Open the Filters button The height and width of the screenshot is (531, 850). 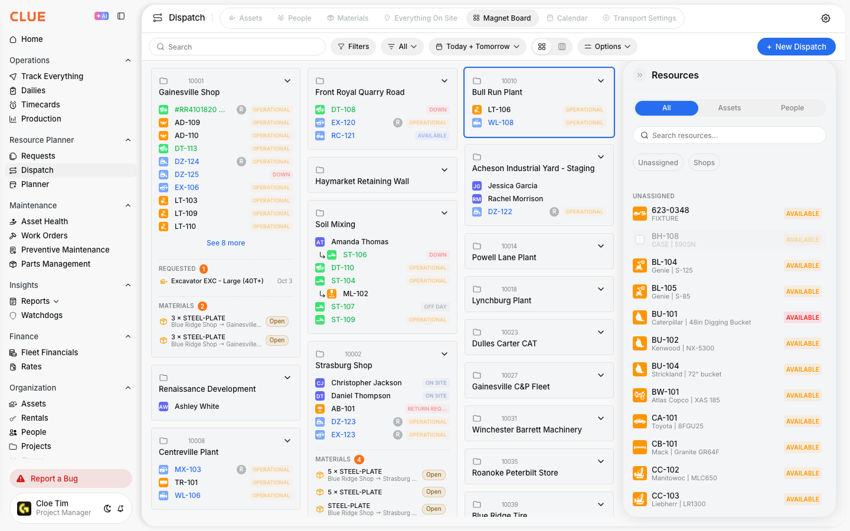coord(353,47)
